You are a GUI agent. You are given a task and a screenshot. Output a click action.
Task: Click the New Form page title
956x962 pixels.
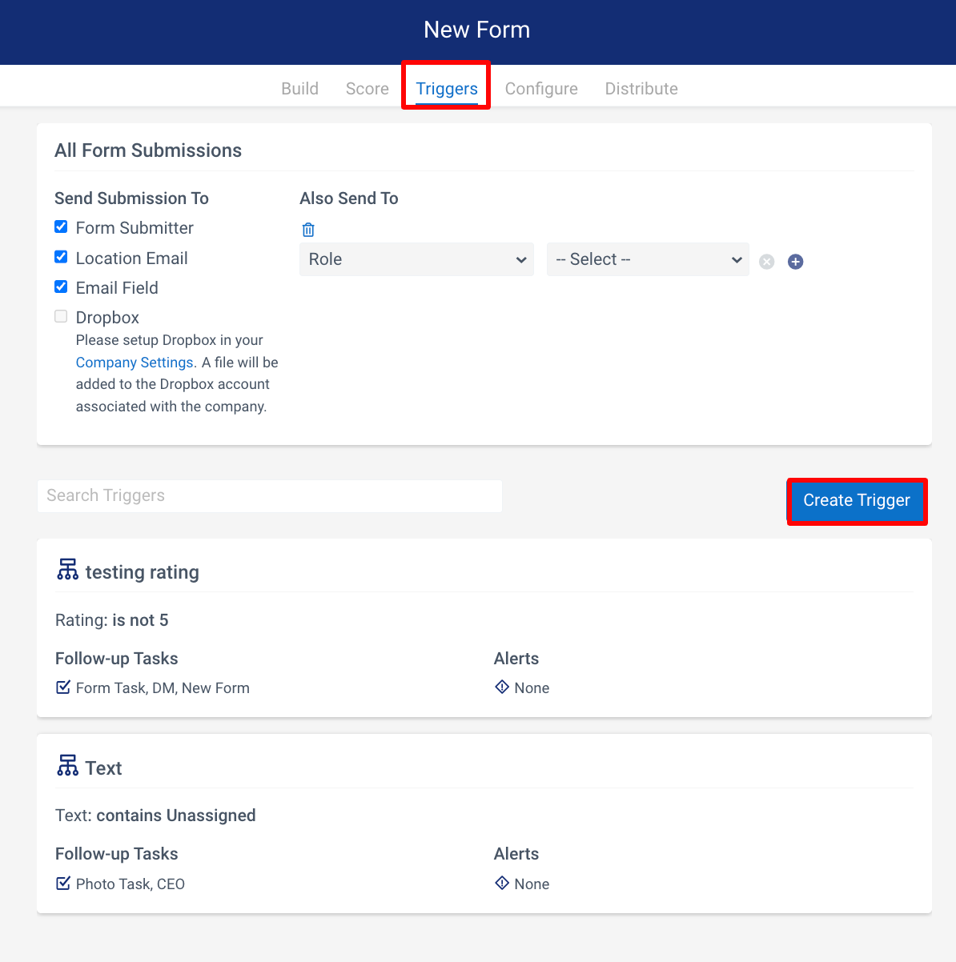click(x=477, y=30)
